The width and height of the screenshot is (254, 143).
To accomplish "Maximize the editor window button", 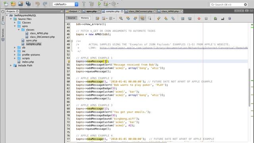I will pyautogui.click(x=251, y=11).
